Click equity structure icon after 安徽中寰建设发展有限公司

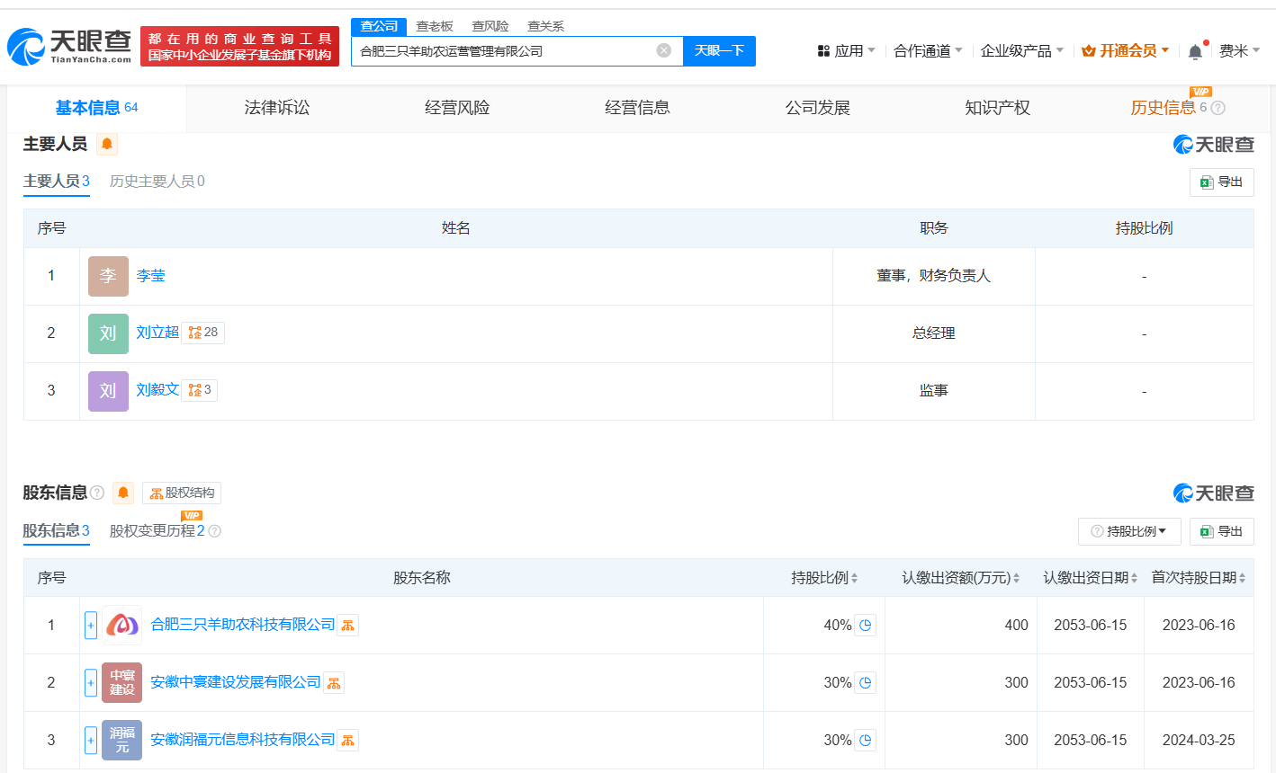pos(333,683)
